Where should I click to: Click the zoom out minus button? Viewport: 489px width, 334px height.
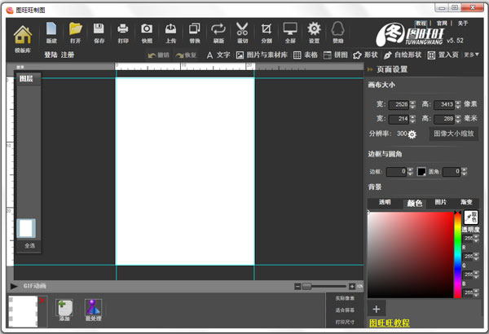(297, 286)
